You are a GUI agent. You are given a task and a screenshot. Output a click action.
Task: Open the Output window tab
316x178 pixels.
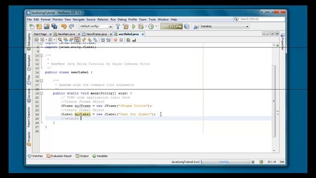point(82,156)
